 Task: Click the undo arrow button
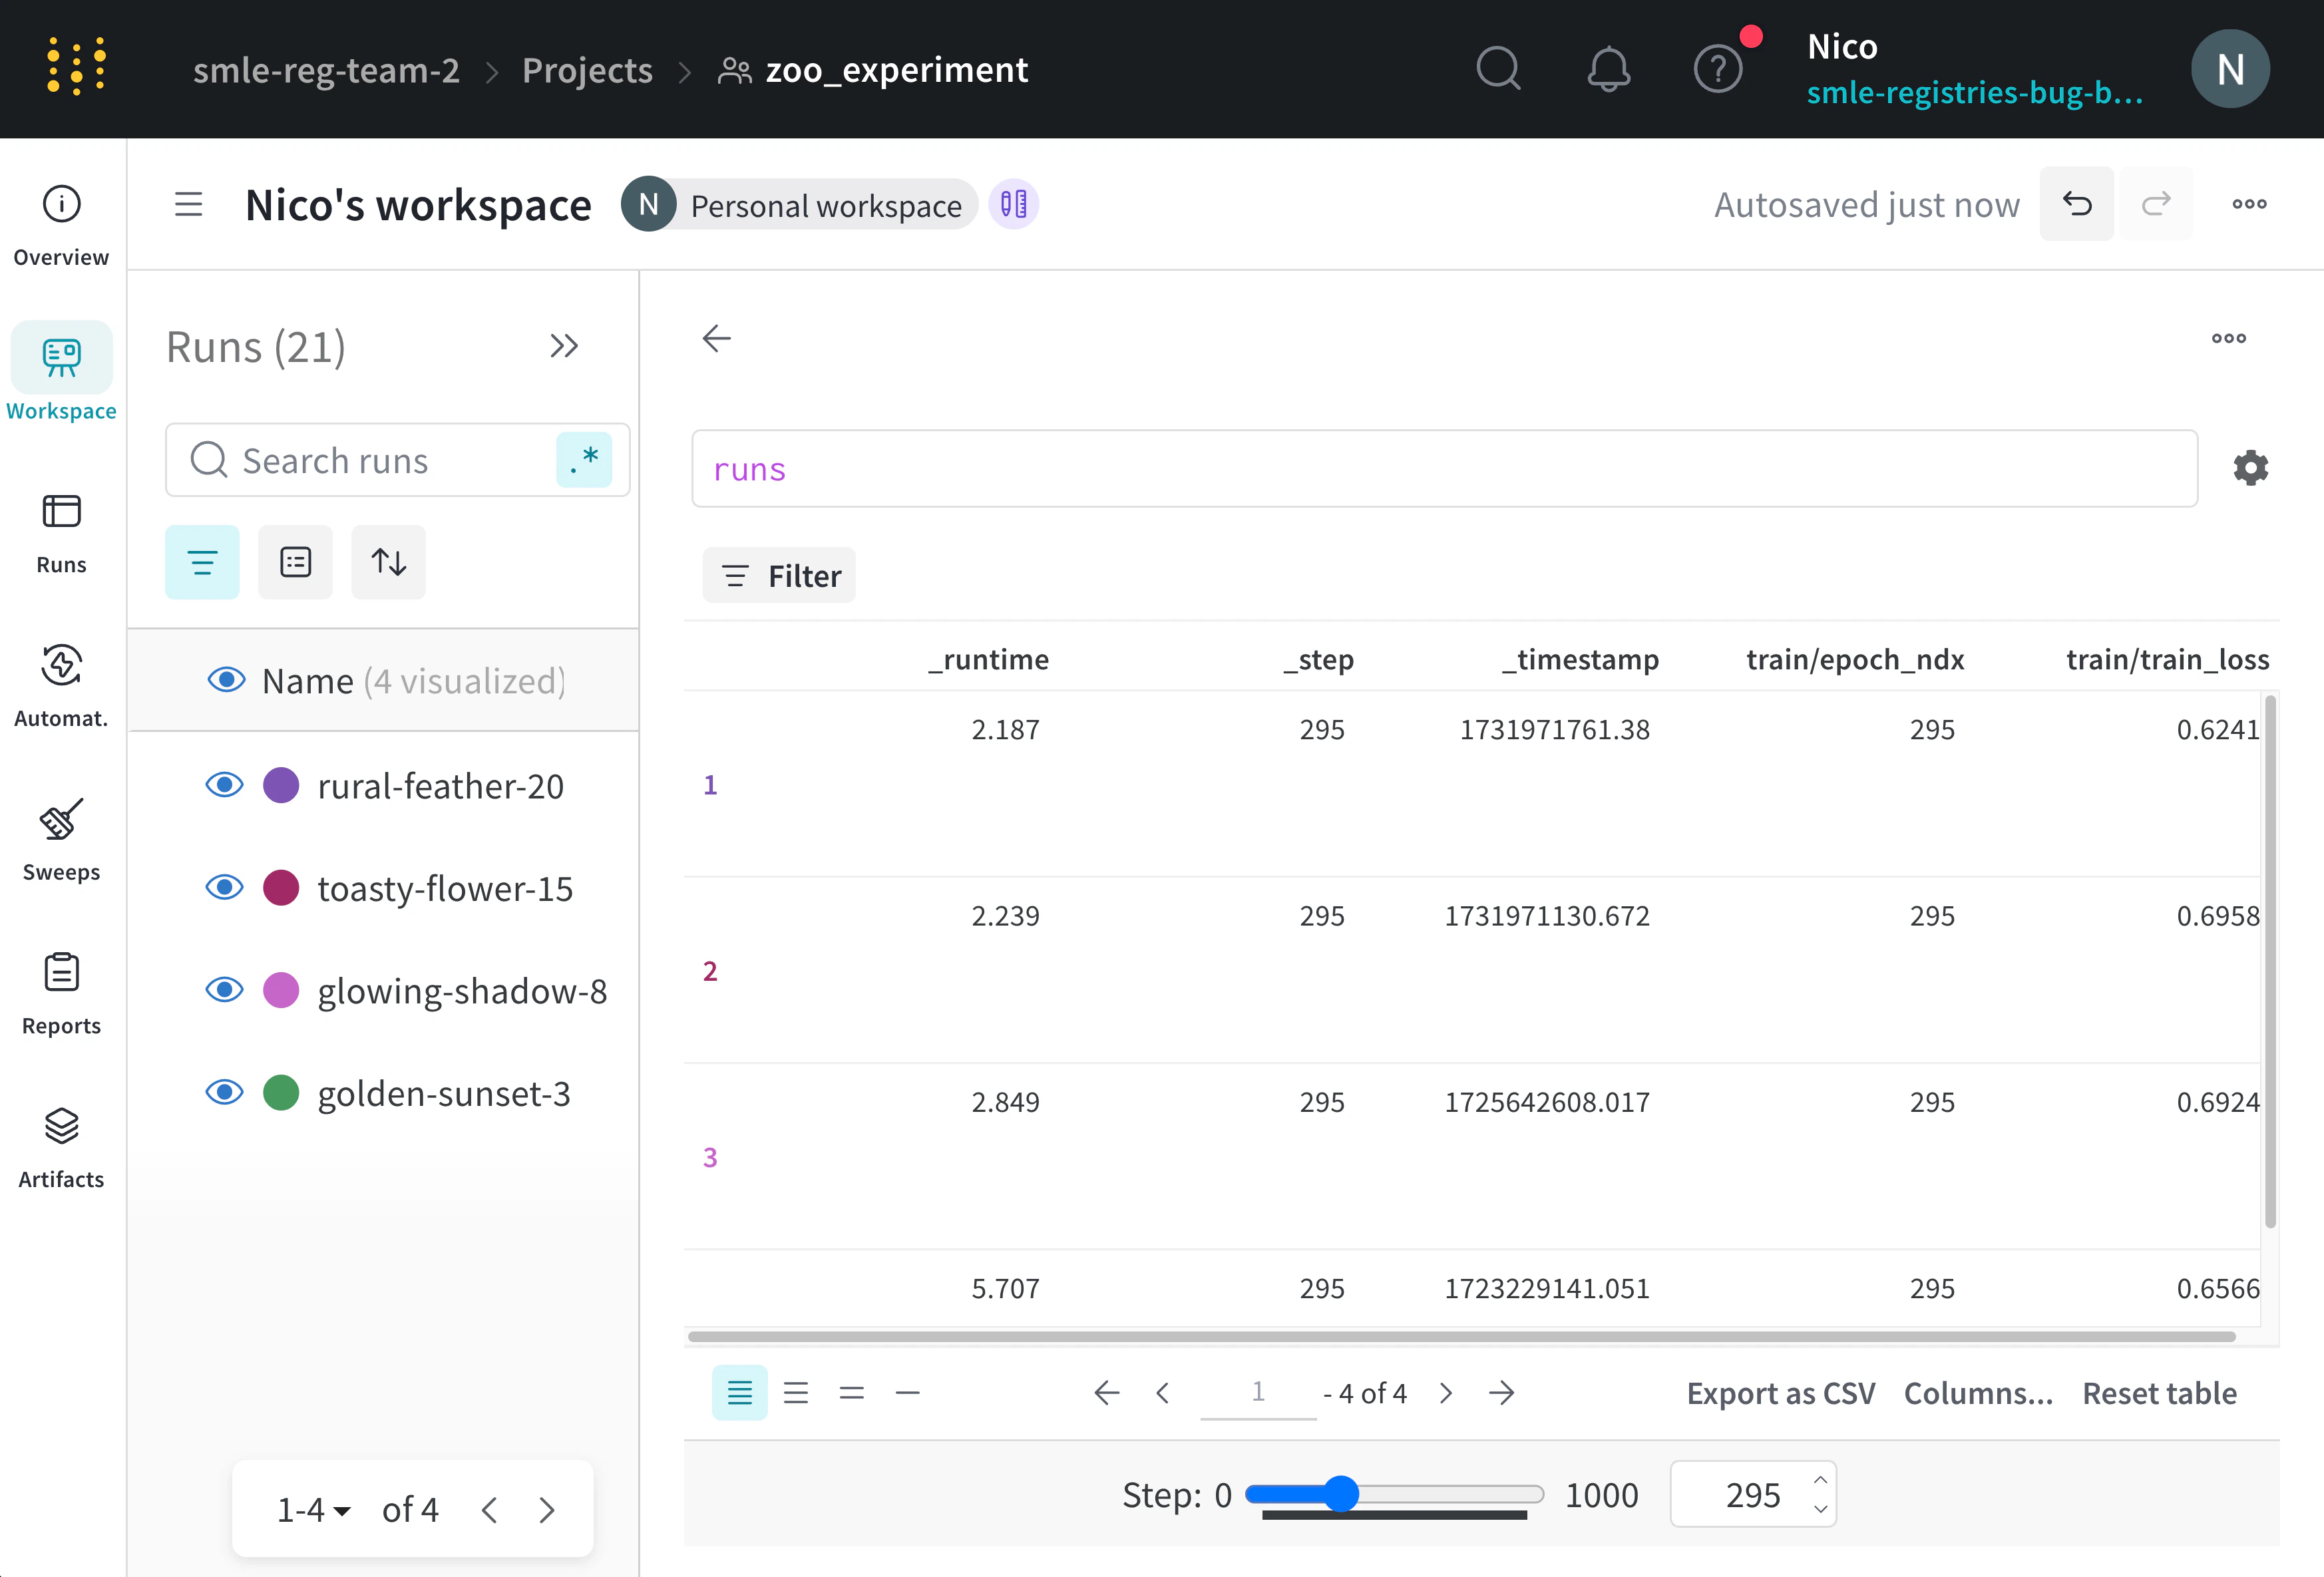(2077, 204)
